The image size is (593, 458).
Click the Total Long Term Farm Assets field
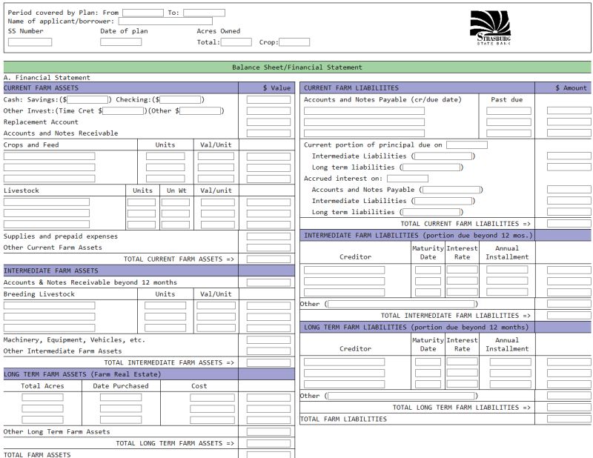(268, 443)
